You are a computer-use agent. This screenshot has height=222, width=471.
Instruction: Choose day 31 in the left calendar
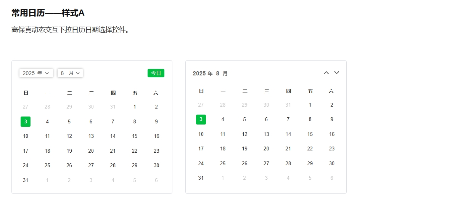click(26, 180)
